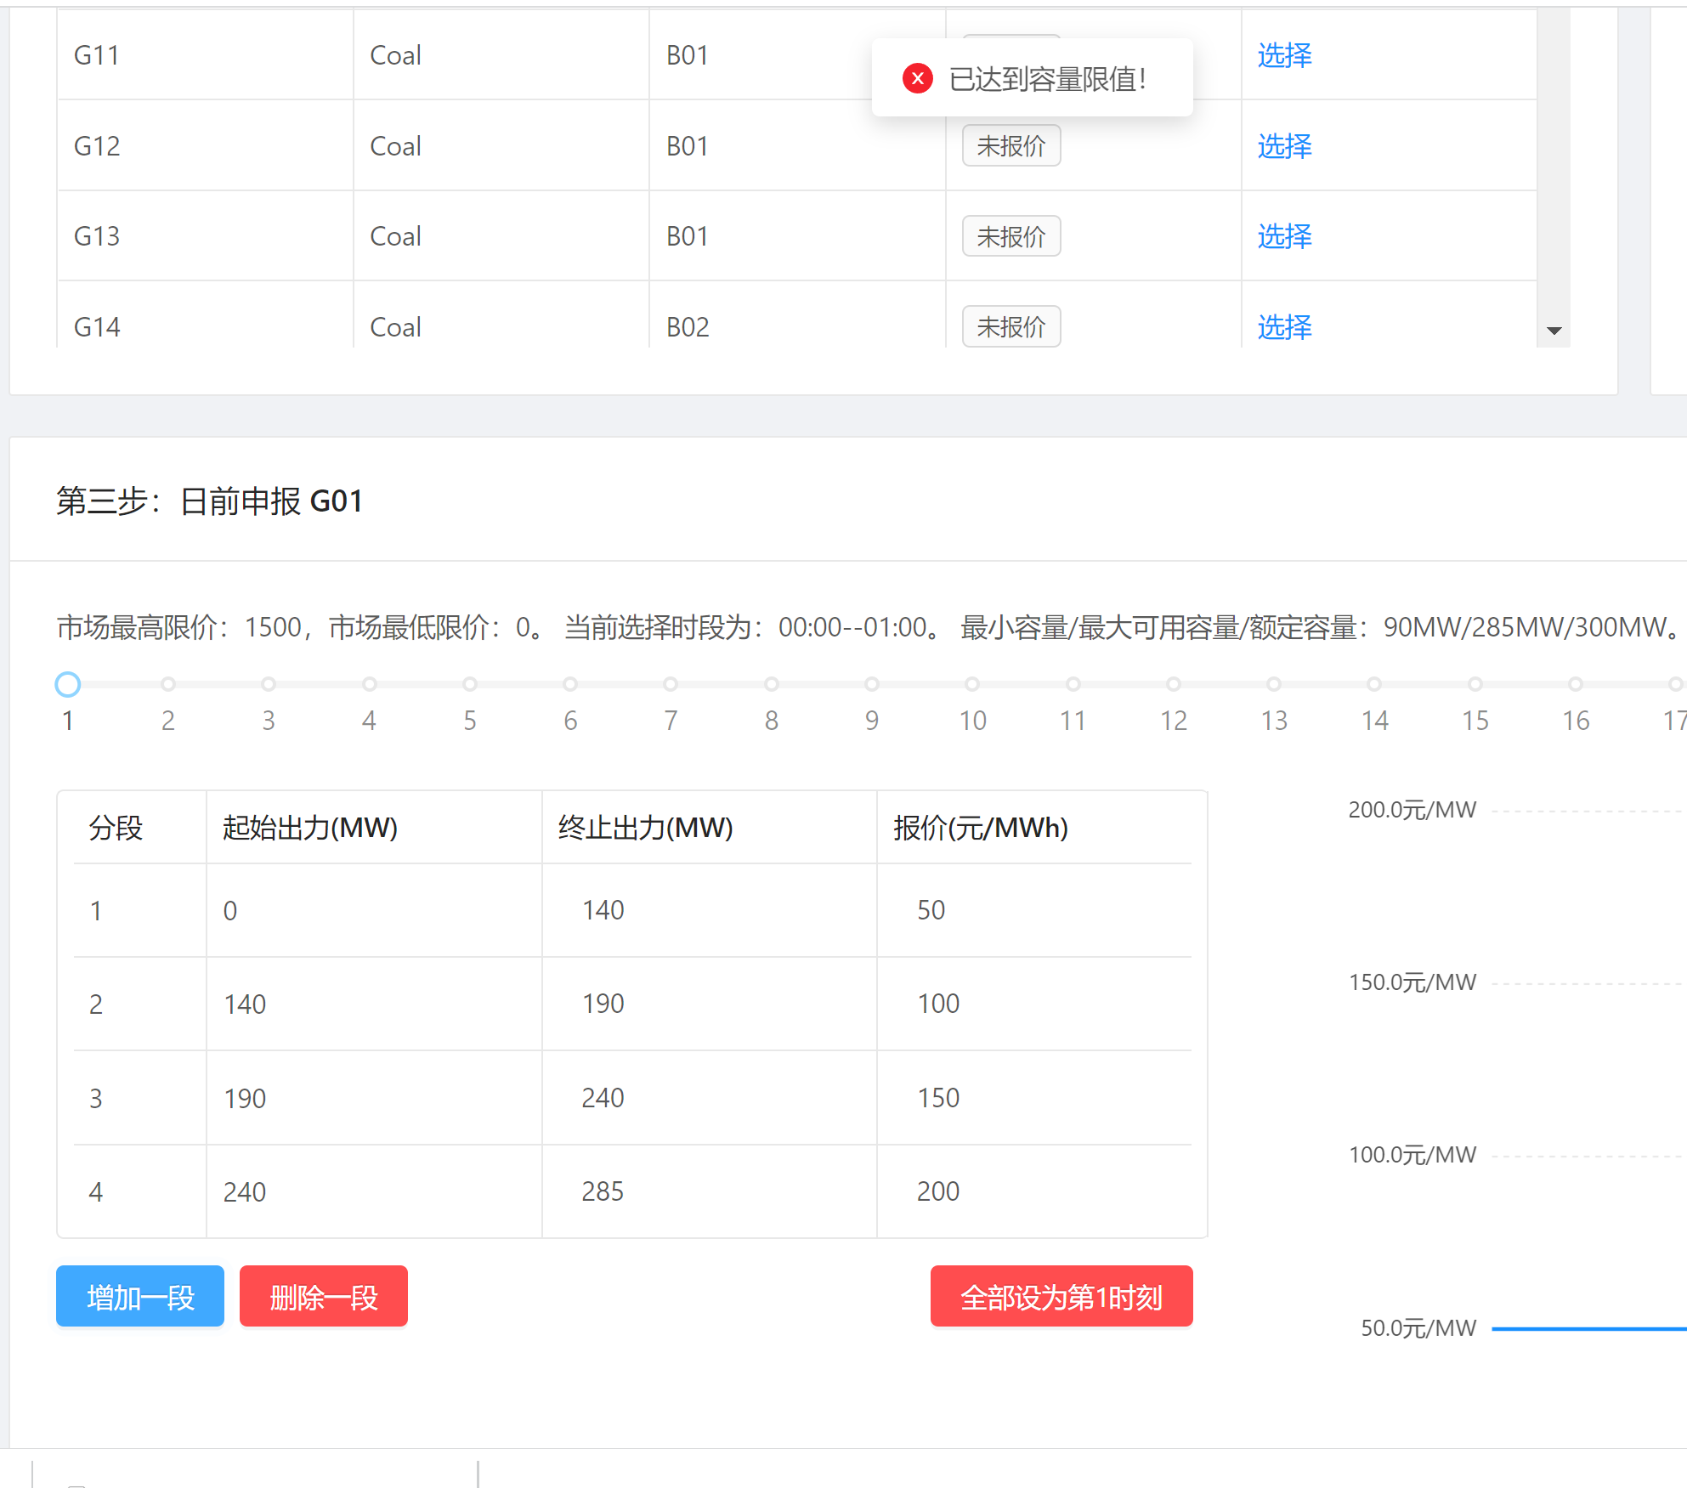Jump to time period 6 on the slider
Screen dimensions: 1687x1488
click(570, 684)
